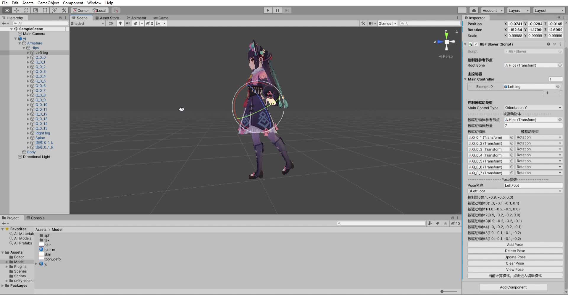
Task: Switch Local to Global handle orientation
Action: (99, 10)
